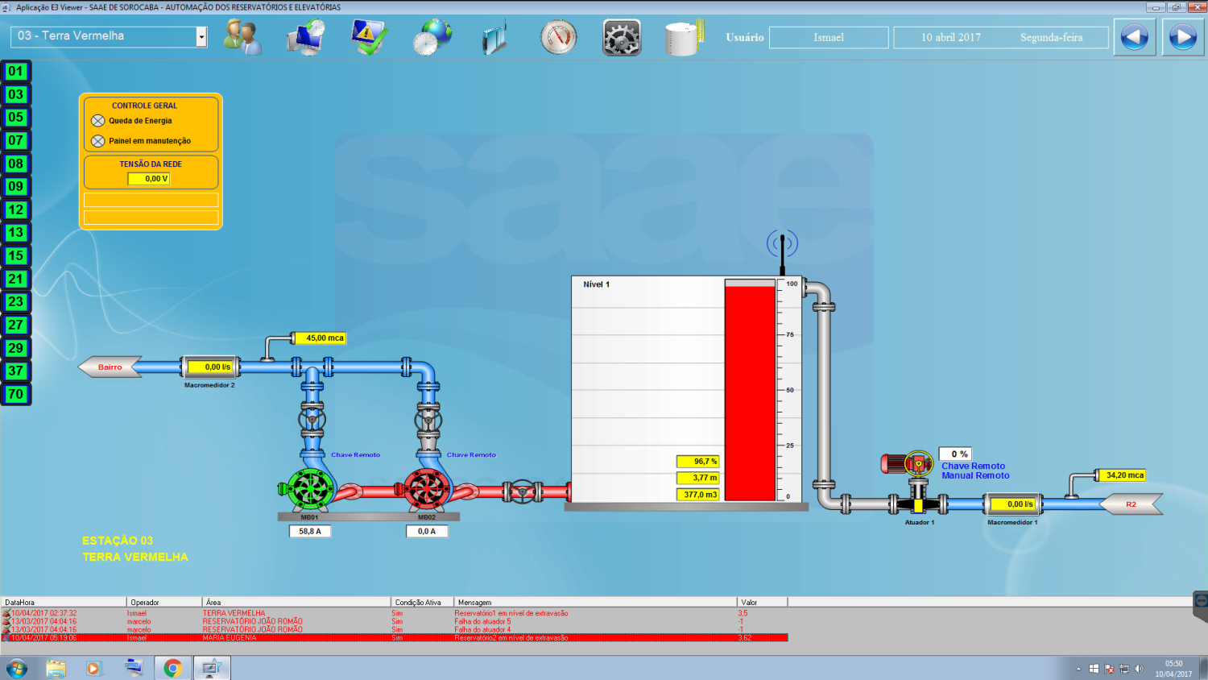Select the red MB02 pump
The height and width of the screenshot is (680, 1208).
click(x=426, y=488)
